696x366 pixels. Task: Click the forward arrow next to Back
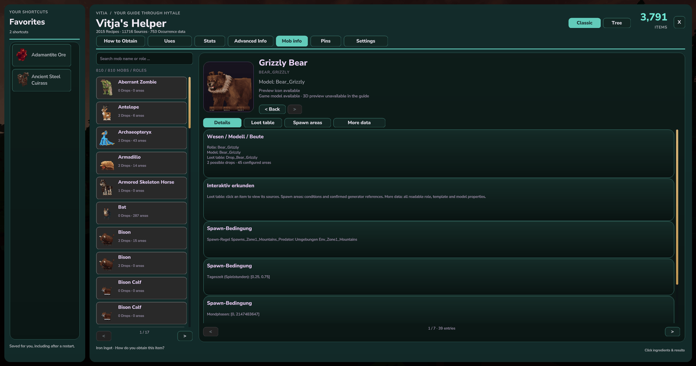point(295,109)
